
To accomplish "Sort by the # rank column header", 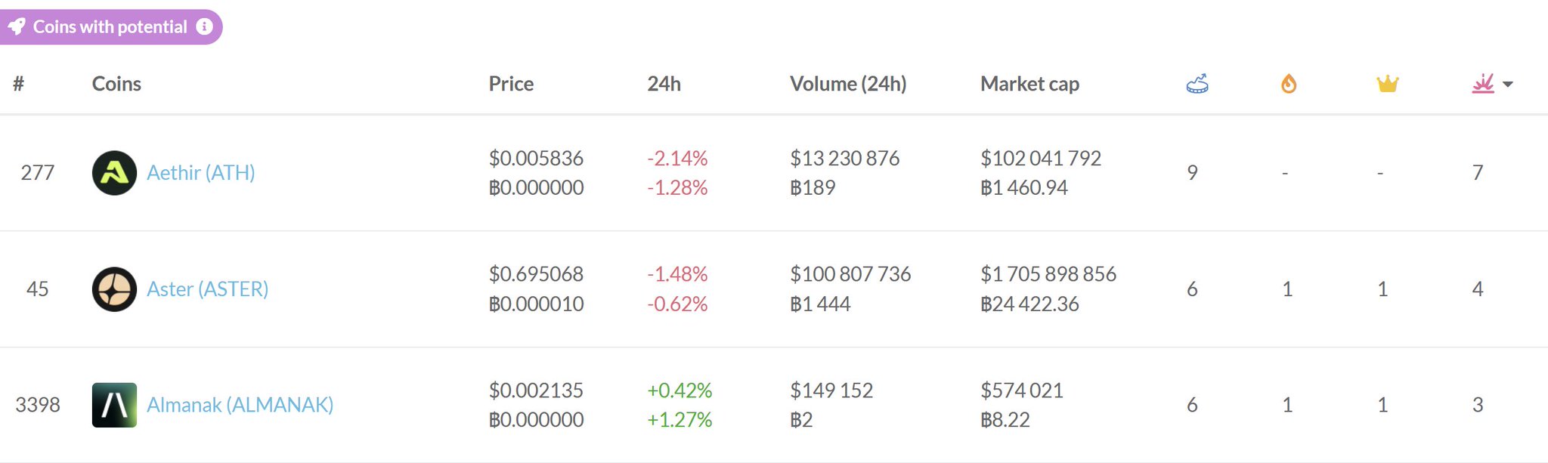I will point(18,84).
